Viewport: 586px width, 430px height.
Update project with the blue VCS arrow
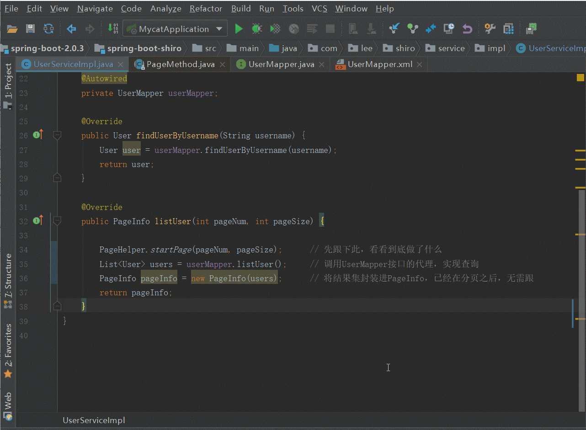click(x=394, y=29)
